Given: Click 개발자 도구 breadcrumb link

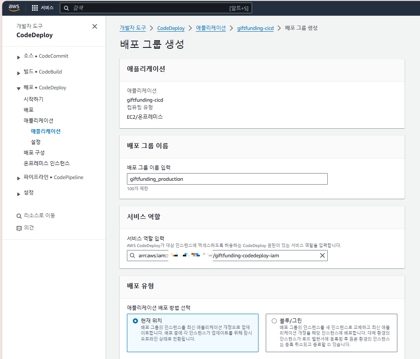Looking at the screenshot, I should (133, 28).
